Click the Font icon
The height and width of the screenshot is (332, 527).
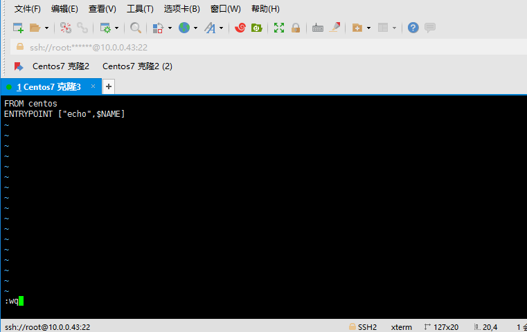210,28
